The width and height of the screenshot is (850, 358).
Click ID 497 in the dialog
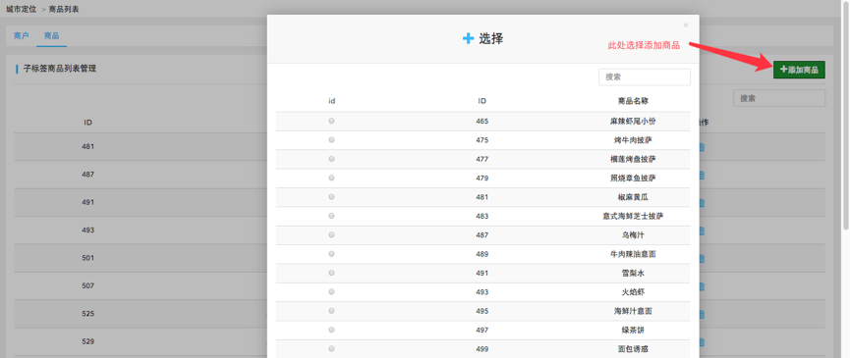[x=482, y=330]
